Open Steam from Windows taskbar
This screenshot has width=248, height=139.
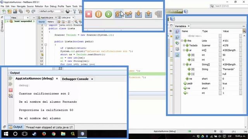(34, 134)
